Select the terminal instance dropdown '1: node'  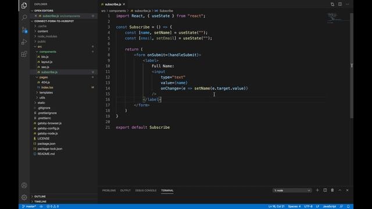click(x=292, y=190)
